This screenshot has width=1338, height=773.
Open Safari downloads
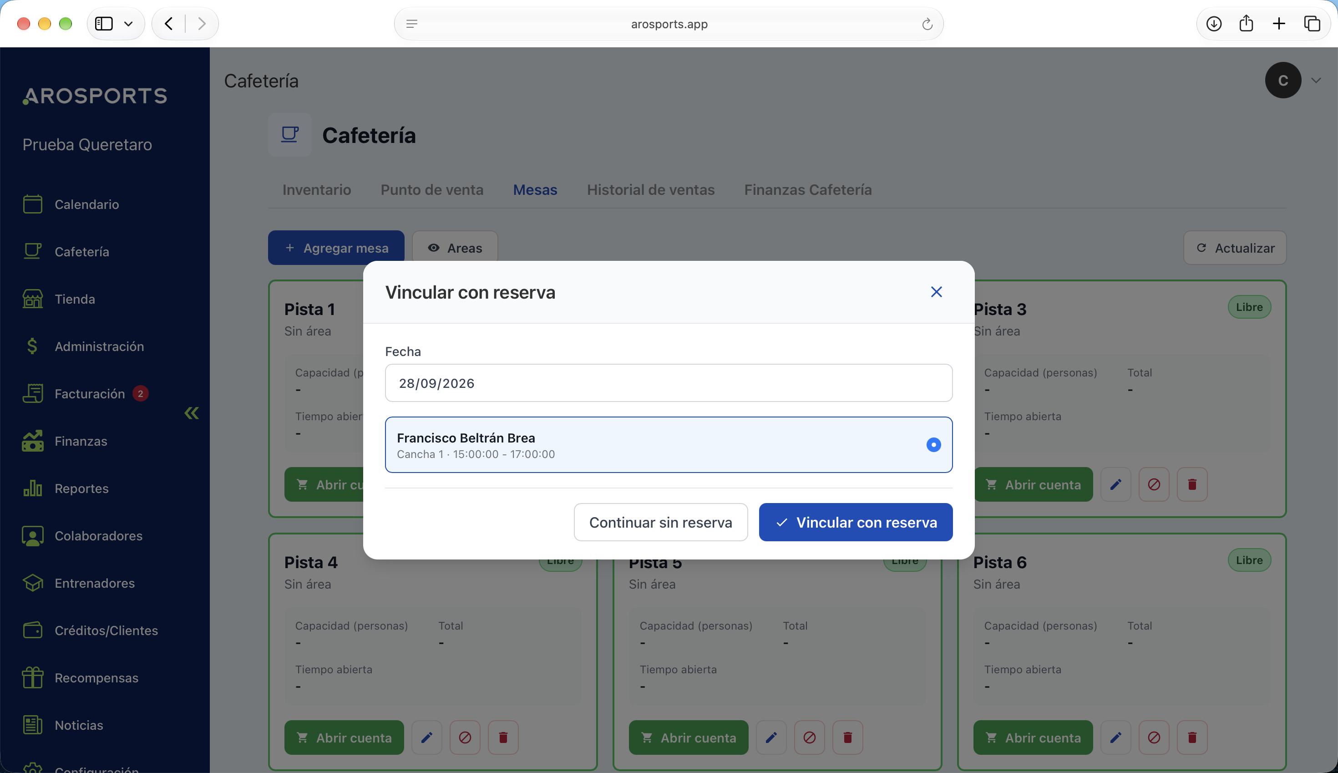coord(1214,23)
